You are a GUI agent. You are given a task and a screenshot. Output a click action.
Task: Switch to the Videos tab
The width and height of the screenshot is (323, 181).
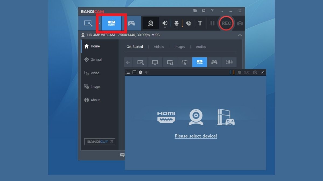click(x=159, y=47)
